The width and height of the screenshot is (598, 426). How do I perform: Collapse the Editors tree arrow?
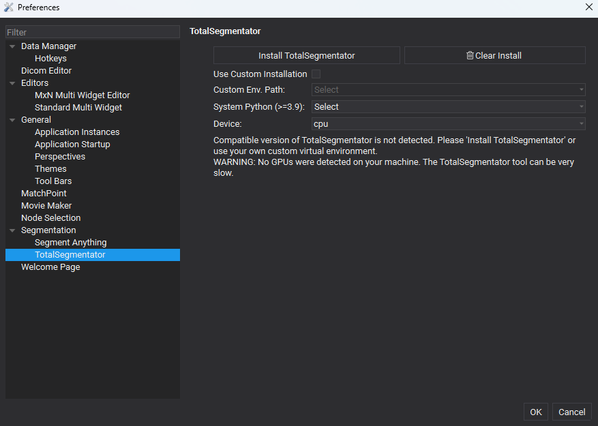(x=12, y=82)
